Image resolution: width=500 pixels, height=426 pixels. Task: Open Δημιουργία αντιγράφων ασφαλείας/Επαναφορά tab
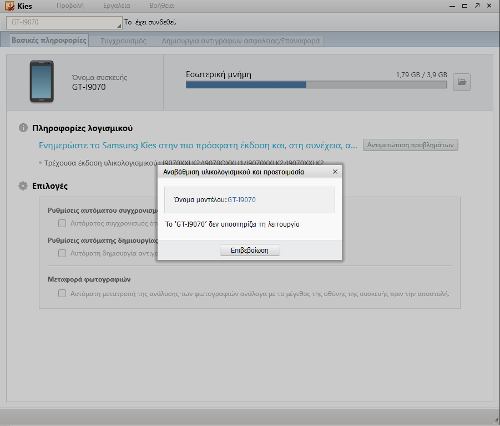(241, 41)
